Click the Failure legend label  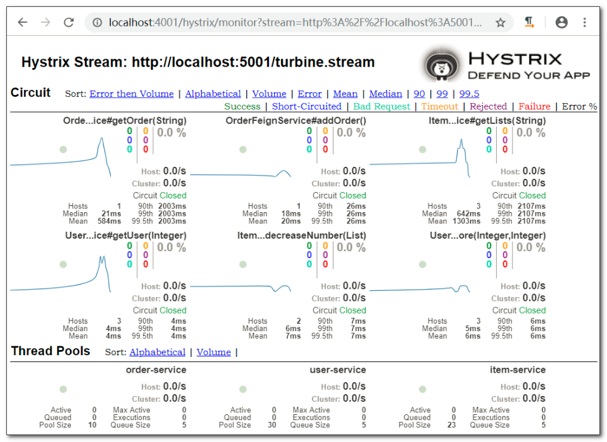(x=535, y=106)
